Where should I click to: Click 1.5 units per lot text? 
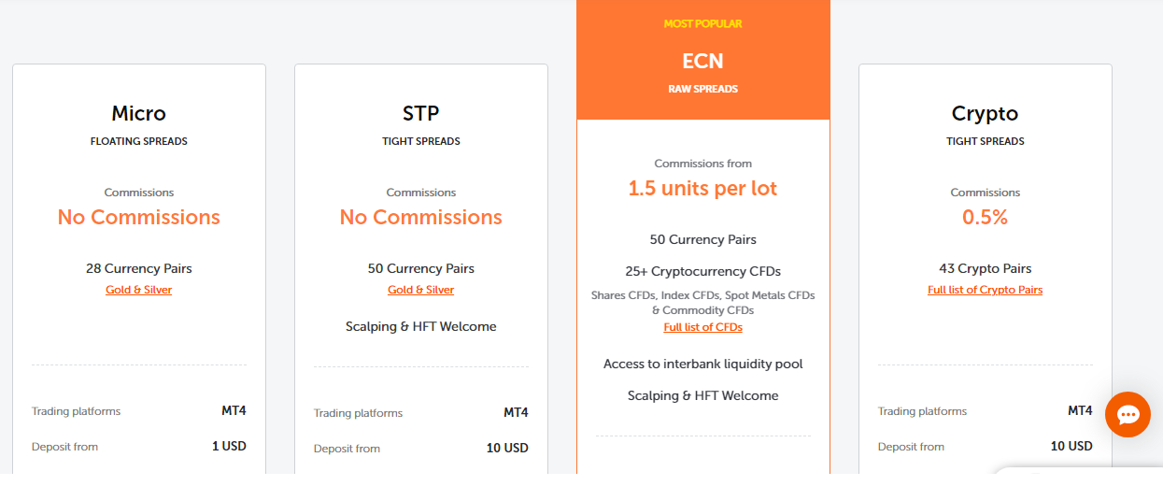click(702, 188)
